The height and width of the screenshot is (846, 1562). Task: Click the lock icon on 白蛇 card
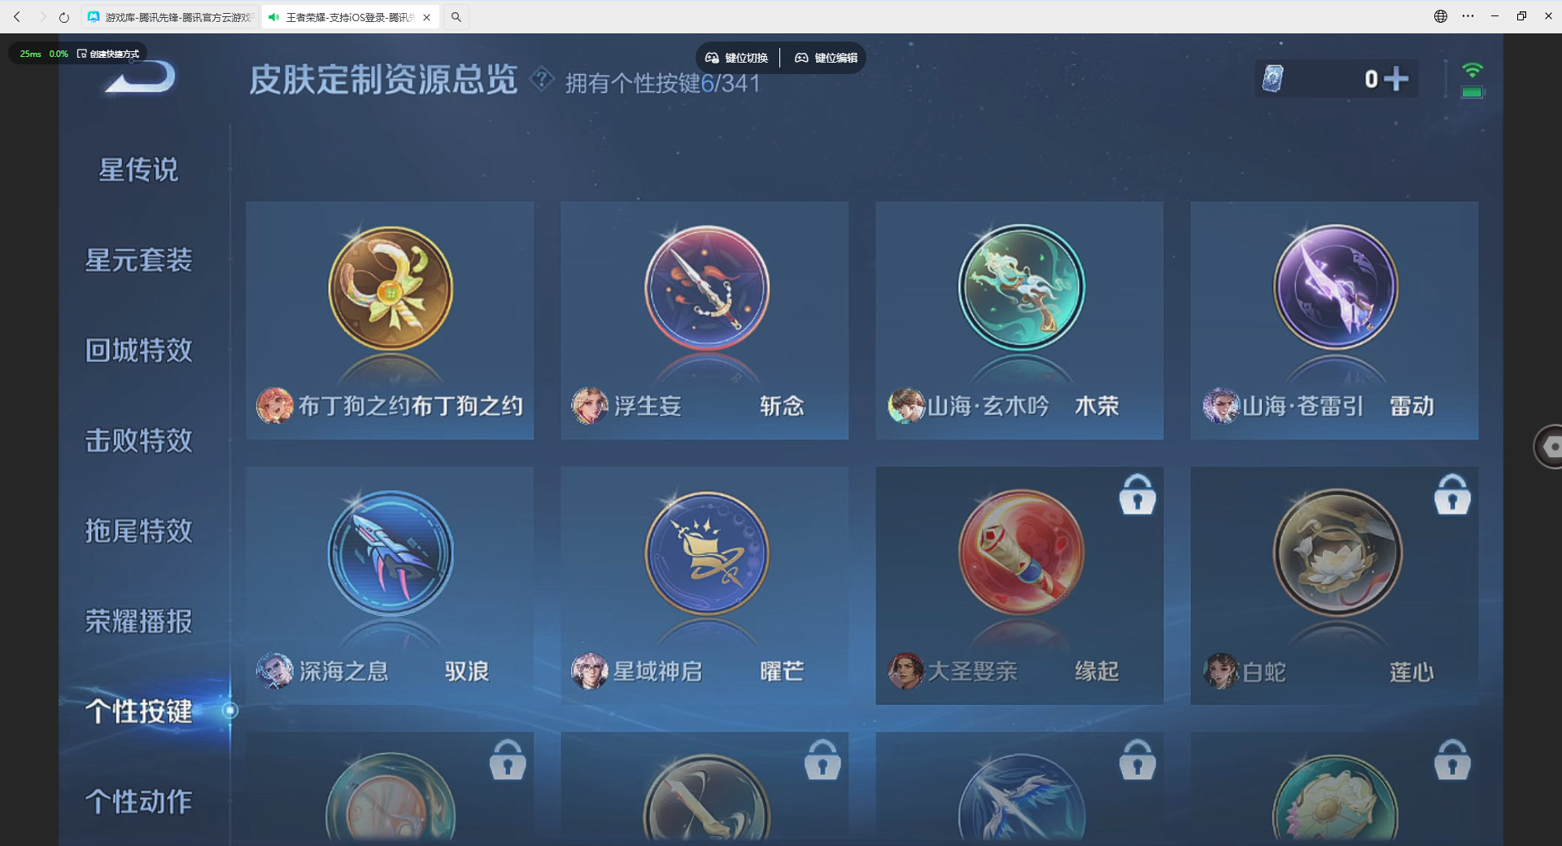[x=1452, y=495]
